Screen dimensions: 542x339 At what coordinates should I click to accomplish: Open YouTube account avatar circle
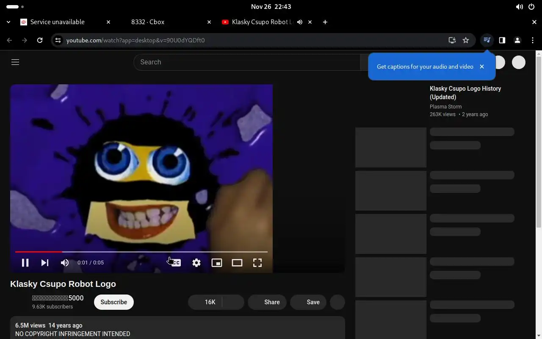(519, 62)
